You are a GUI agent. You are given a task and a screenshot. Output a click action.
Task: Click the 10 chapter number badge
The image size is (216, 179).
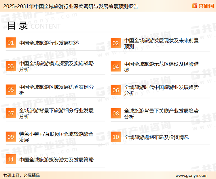(x=116, y=137)
